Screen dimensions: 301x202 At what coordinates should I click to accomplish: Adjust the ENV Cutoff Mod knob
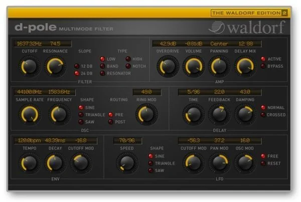pyautogui.click(x=81, y=163)
